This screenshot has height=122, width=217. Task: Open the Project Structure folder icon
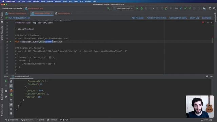click(204, 8)
